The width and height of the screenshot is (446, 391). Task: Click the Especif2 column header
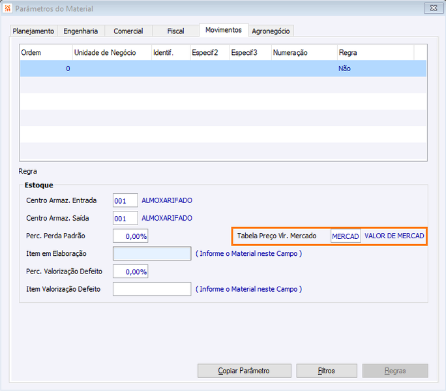coord(210,53)
